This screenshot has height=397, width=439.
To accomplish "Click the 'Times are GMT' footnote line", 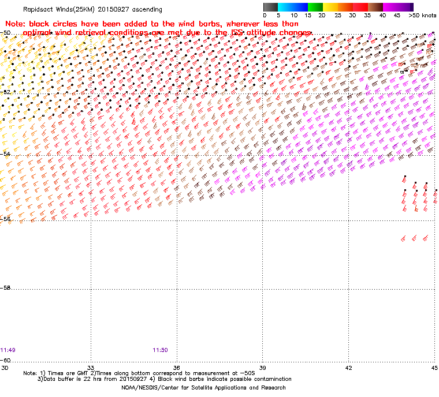I will click(x=139, y=373).
